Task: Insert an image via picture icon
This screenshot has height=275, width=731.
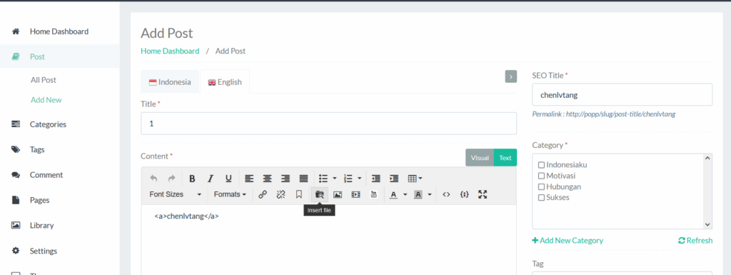Action: [x=338, y=194]
